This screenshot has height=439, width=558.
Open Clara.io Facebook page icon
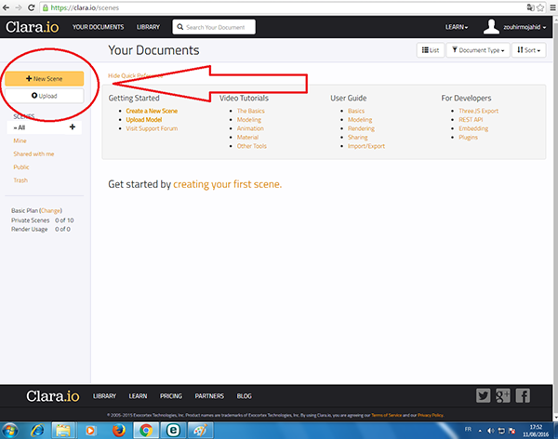523,395
